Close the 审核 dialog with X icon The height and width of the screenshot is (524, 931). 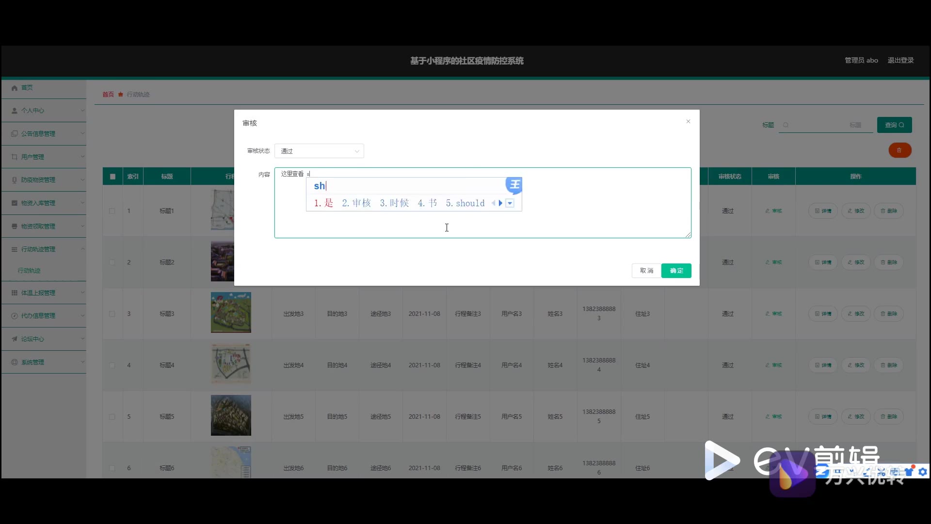[x=688, y=121]
